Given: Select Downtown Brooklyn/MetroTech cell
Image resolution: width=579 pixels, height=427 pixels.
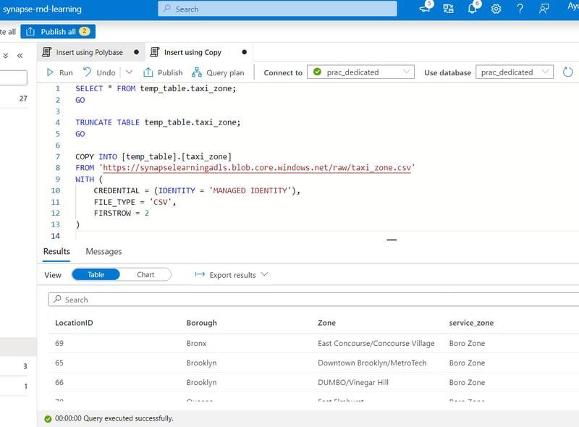Looking at the screenshot, I should pos(372,363).
